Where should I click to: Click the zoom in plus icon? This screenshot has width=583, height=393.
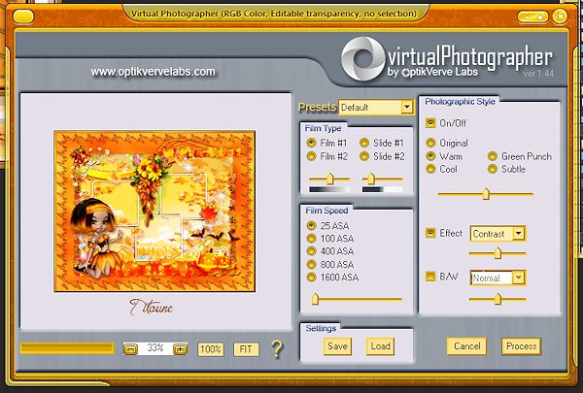pos(181,349)
